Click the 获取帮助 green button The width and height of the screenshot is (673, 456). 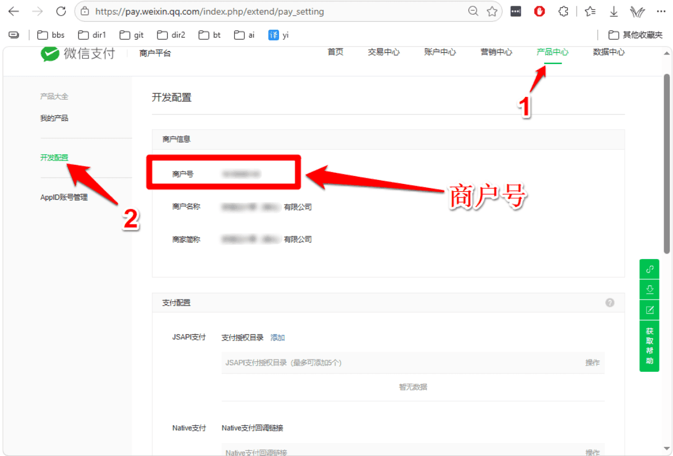point(649,346)
